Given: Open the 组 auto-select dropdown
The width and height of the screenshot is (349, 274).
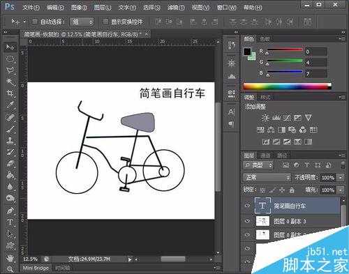Looking at the screenshot, I should coord(82,22).
